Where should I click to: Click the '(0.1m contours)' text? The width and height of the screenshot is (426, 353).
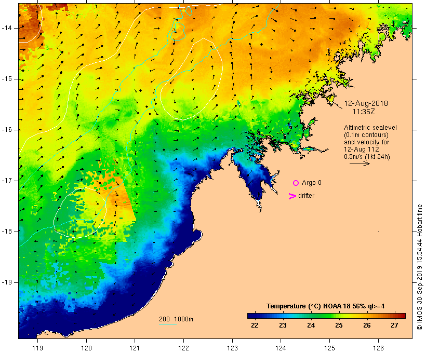click(x=366, y=135)
